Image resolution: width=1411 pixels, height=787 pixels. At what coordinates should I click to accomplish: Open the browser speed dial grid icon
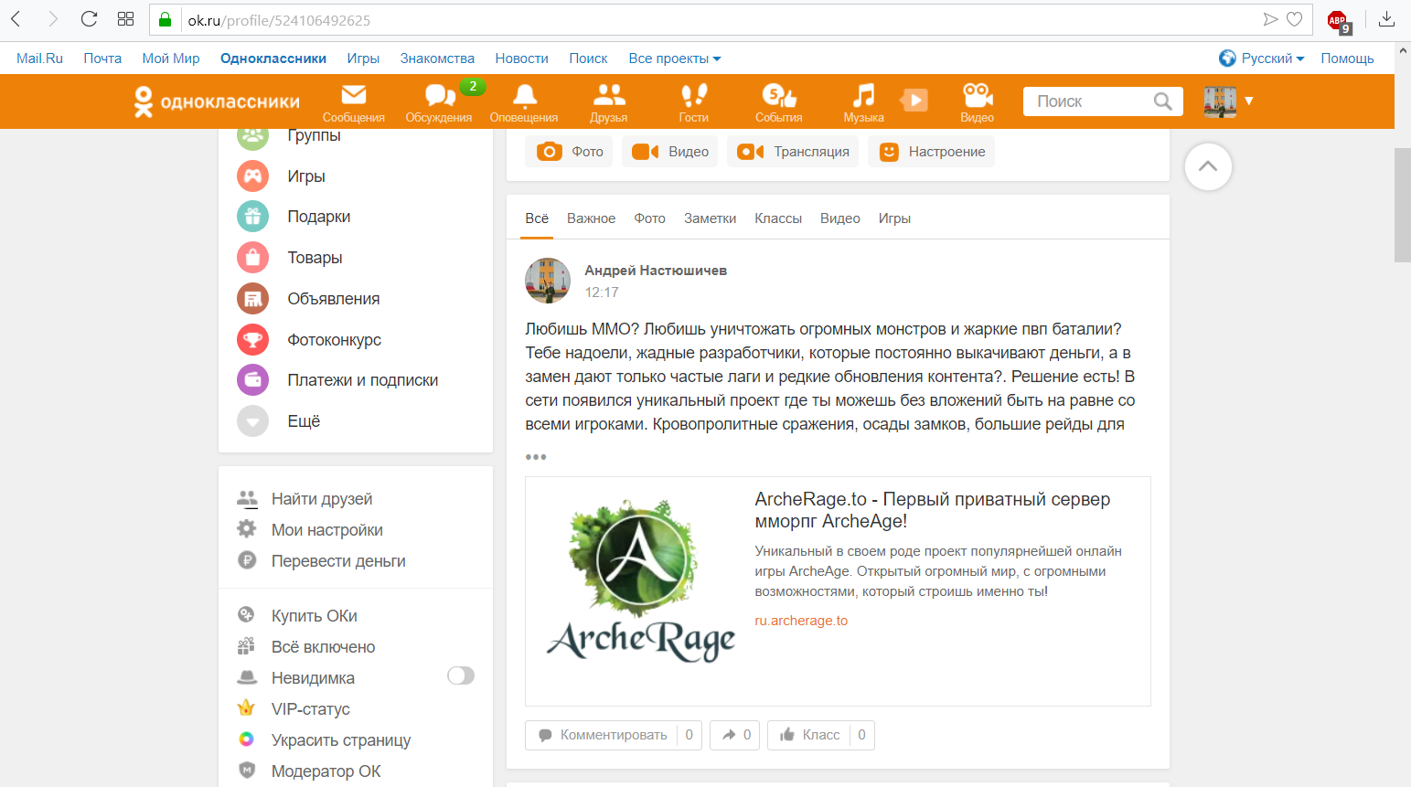tap(126, 19)
